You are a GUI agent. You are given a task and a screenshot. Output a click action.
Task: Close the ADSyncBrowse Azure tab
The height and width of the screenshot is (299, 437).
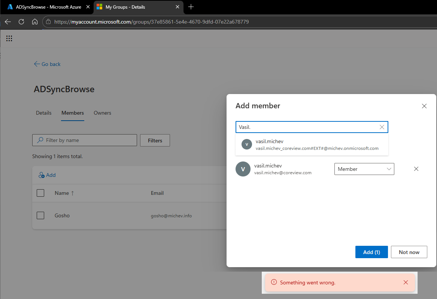88,7
